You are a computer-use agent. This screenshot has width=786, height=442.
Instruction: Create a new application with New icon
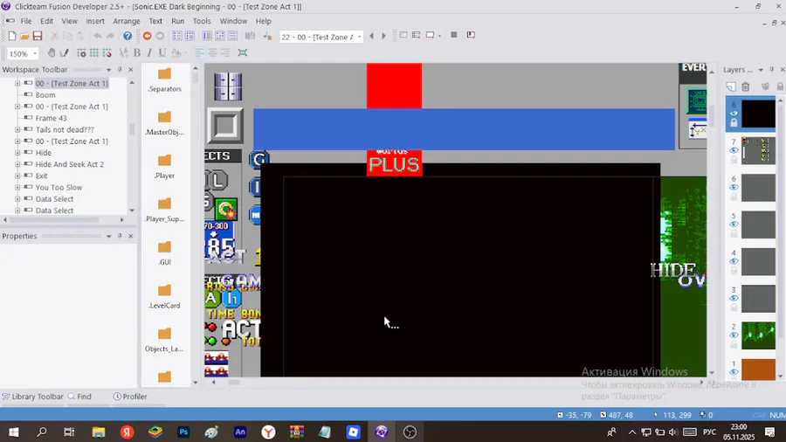pos(12,36)
